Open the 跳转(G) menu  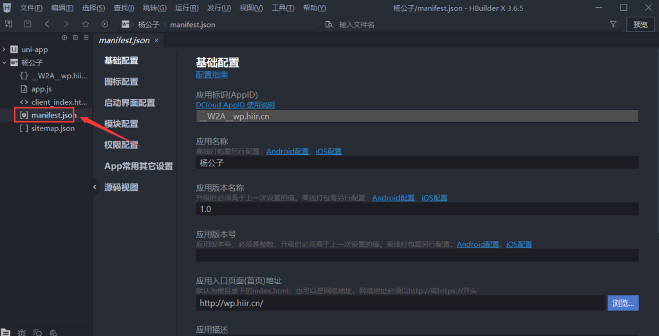pyautogui.click(x=154, y=8)
